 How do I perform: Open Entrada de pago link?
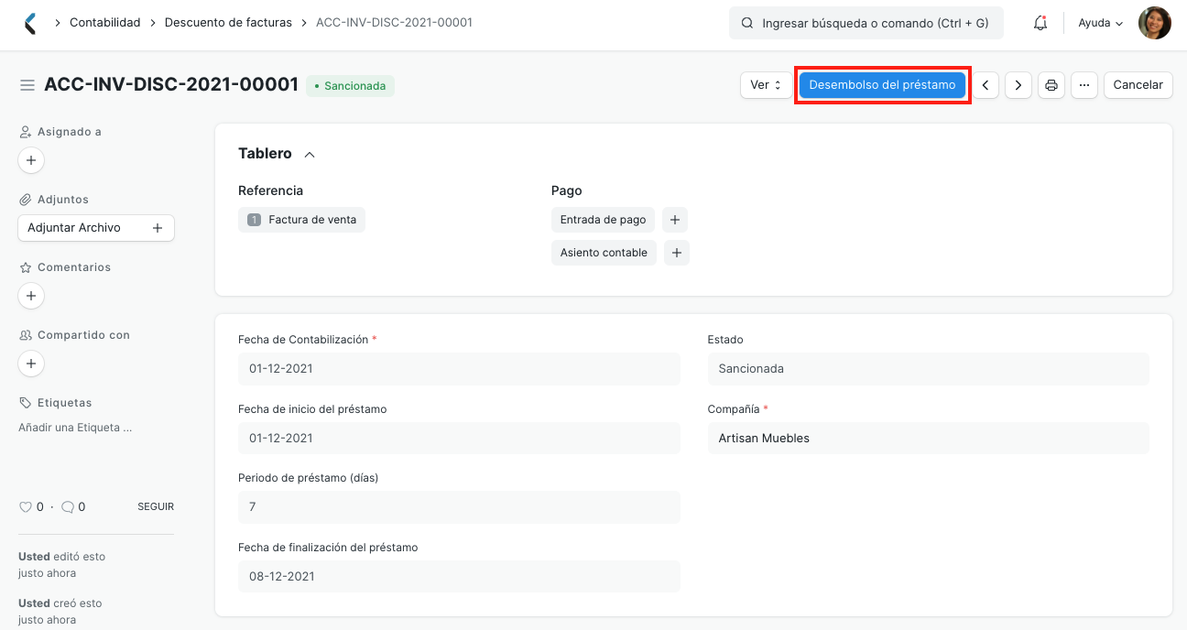pos(603,220)
